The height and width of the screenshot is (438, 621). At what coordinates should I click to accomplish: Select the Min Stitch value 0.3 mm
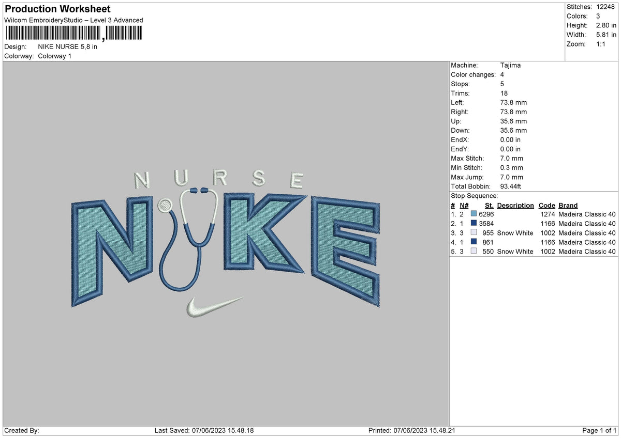(x=512, y=167)
